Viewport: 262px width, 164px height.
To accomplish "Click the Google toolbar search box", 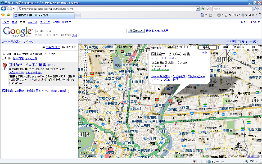I will [x=232, y=8].
